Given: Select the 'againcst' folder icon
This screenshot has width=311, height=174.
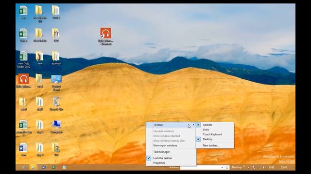Looking at the screenshot, I should pos(56,56).
